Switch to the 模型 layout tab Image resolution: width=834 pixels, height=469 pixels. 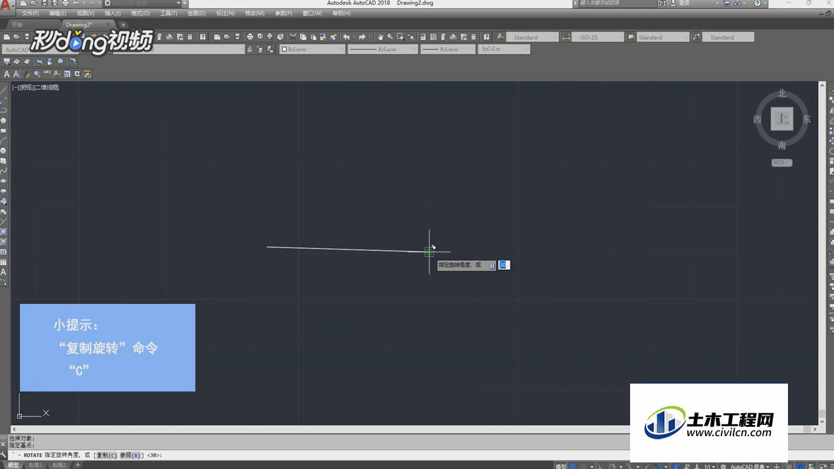coord(13,465)
